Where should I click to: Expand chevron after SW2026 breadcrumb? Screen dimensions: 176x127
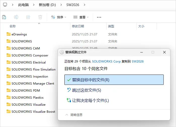click(84, 5)
